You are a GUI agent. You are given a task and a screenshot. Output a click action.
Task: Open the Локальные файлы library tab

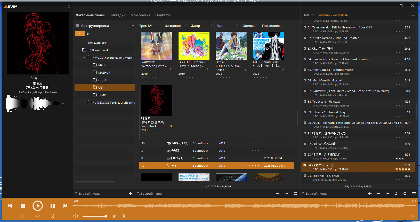[x=90, y=15]
